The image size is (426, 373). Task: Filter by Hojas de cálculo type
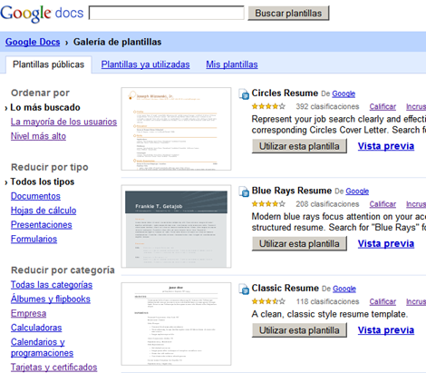click(x=44, y=211)
